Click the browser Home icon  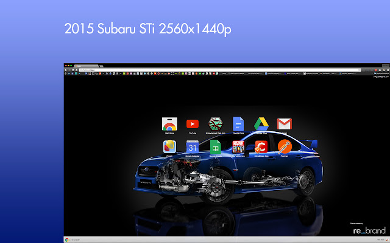pyautogui.click(x=76, y=70)
